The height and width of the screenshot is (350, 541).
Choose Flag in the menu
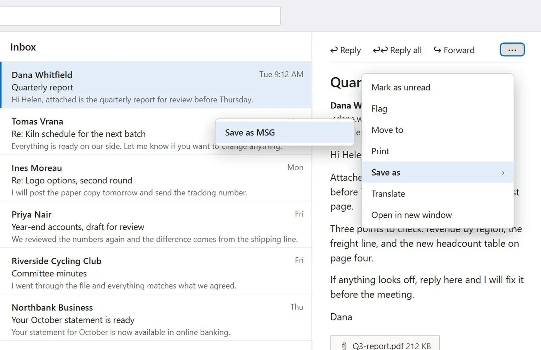click(x=438, y=109)
